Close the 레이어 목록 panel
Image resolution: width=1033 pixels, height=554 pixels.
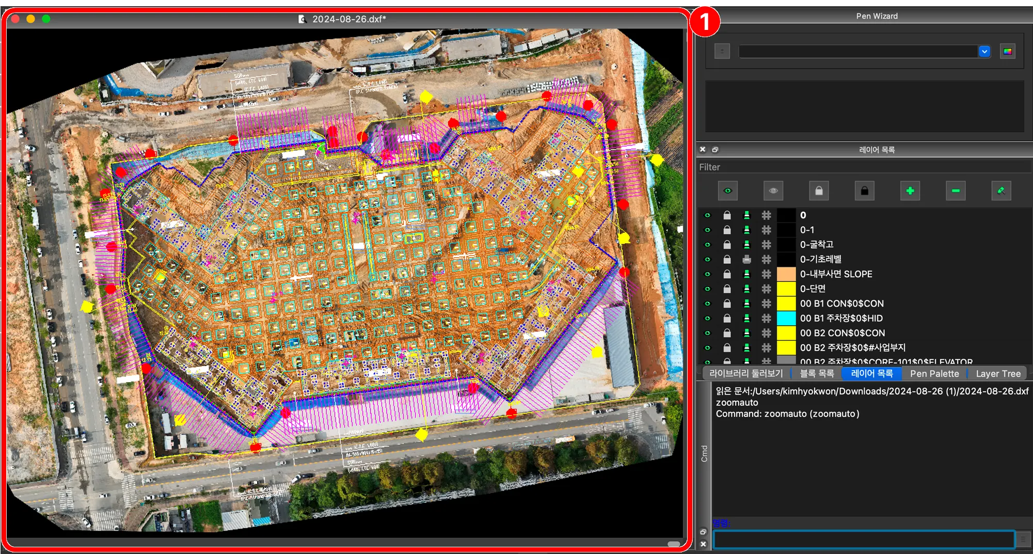[703, 150]
